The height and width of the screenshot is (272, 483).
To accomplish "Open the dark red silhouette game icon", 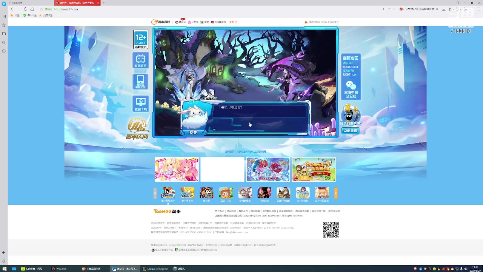I will (264, 193).
